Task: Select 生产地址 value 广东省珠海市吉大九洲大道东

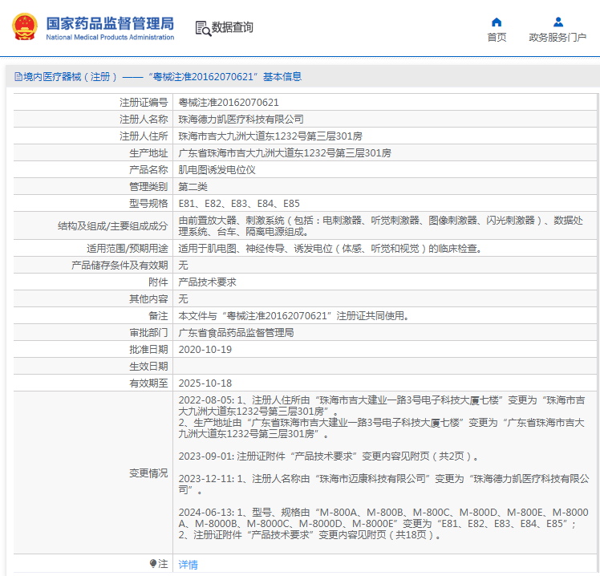Action: pos(285,153)
